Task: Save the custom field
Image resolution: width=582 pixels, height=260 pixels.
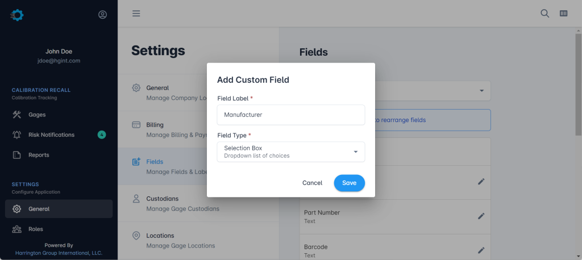Action: click(x=349, y=183)
